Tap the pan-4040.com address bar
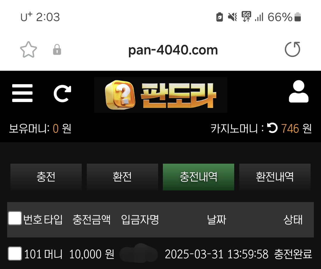Screen dimensions: 321x269 173,50
